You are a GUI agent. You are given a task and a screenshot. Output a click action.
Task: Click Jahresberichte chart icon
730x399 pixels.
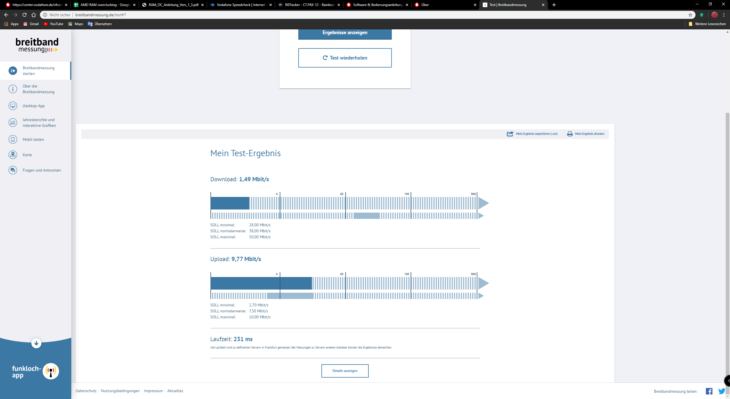13,123
